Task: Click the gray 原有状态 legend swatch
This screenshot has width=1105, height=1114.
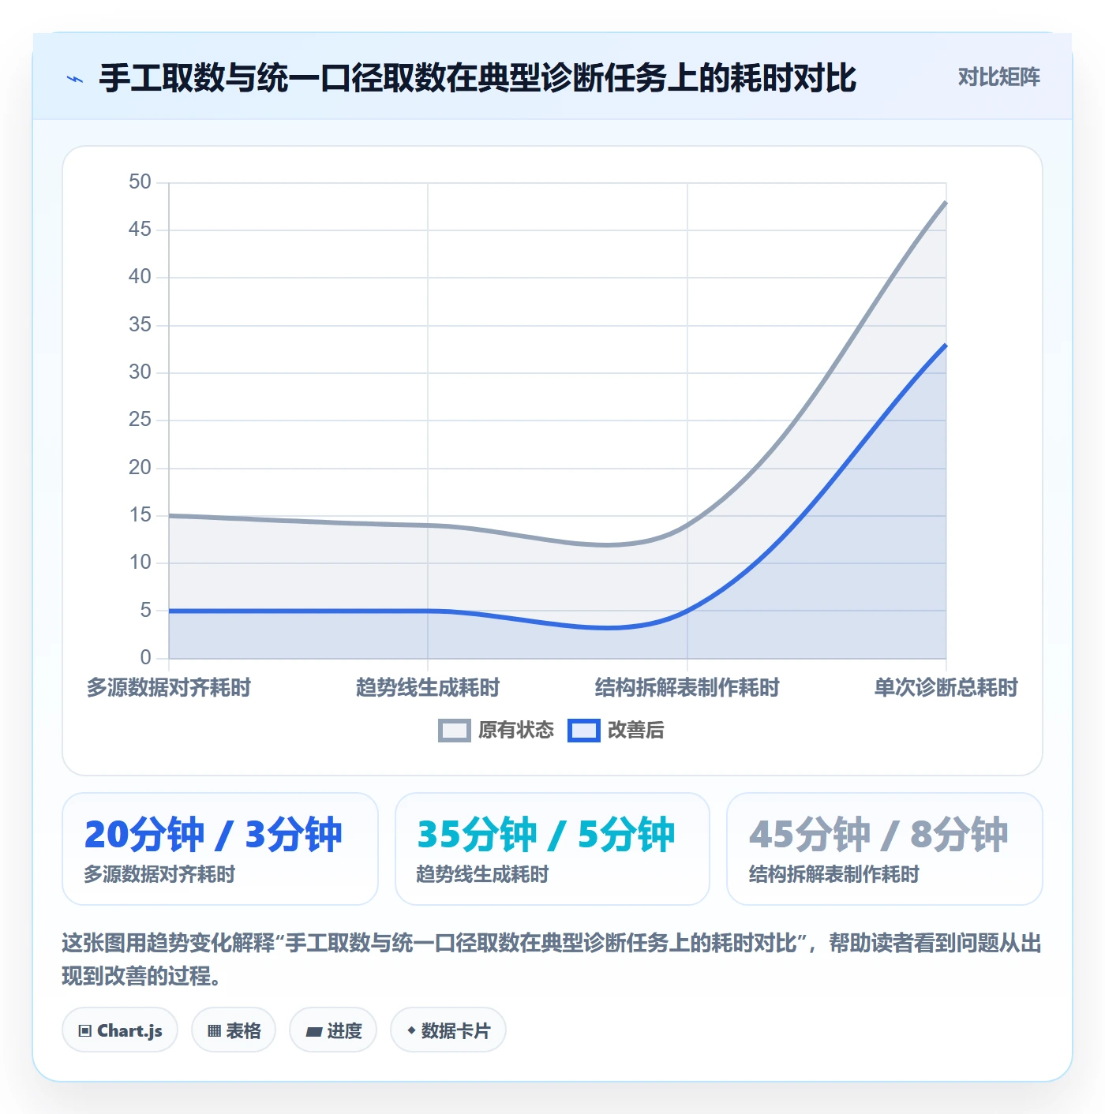Action: (455, 731)
